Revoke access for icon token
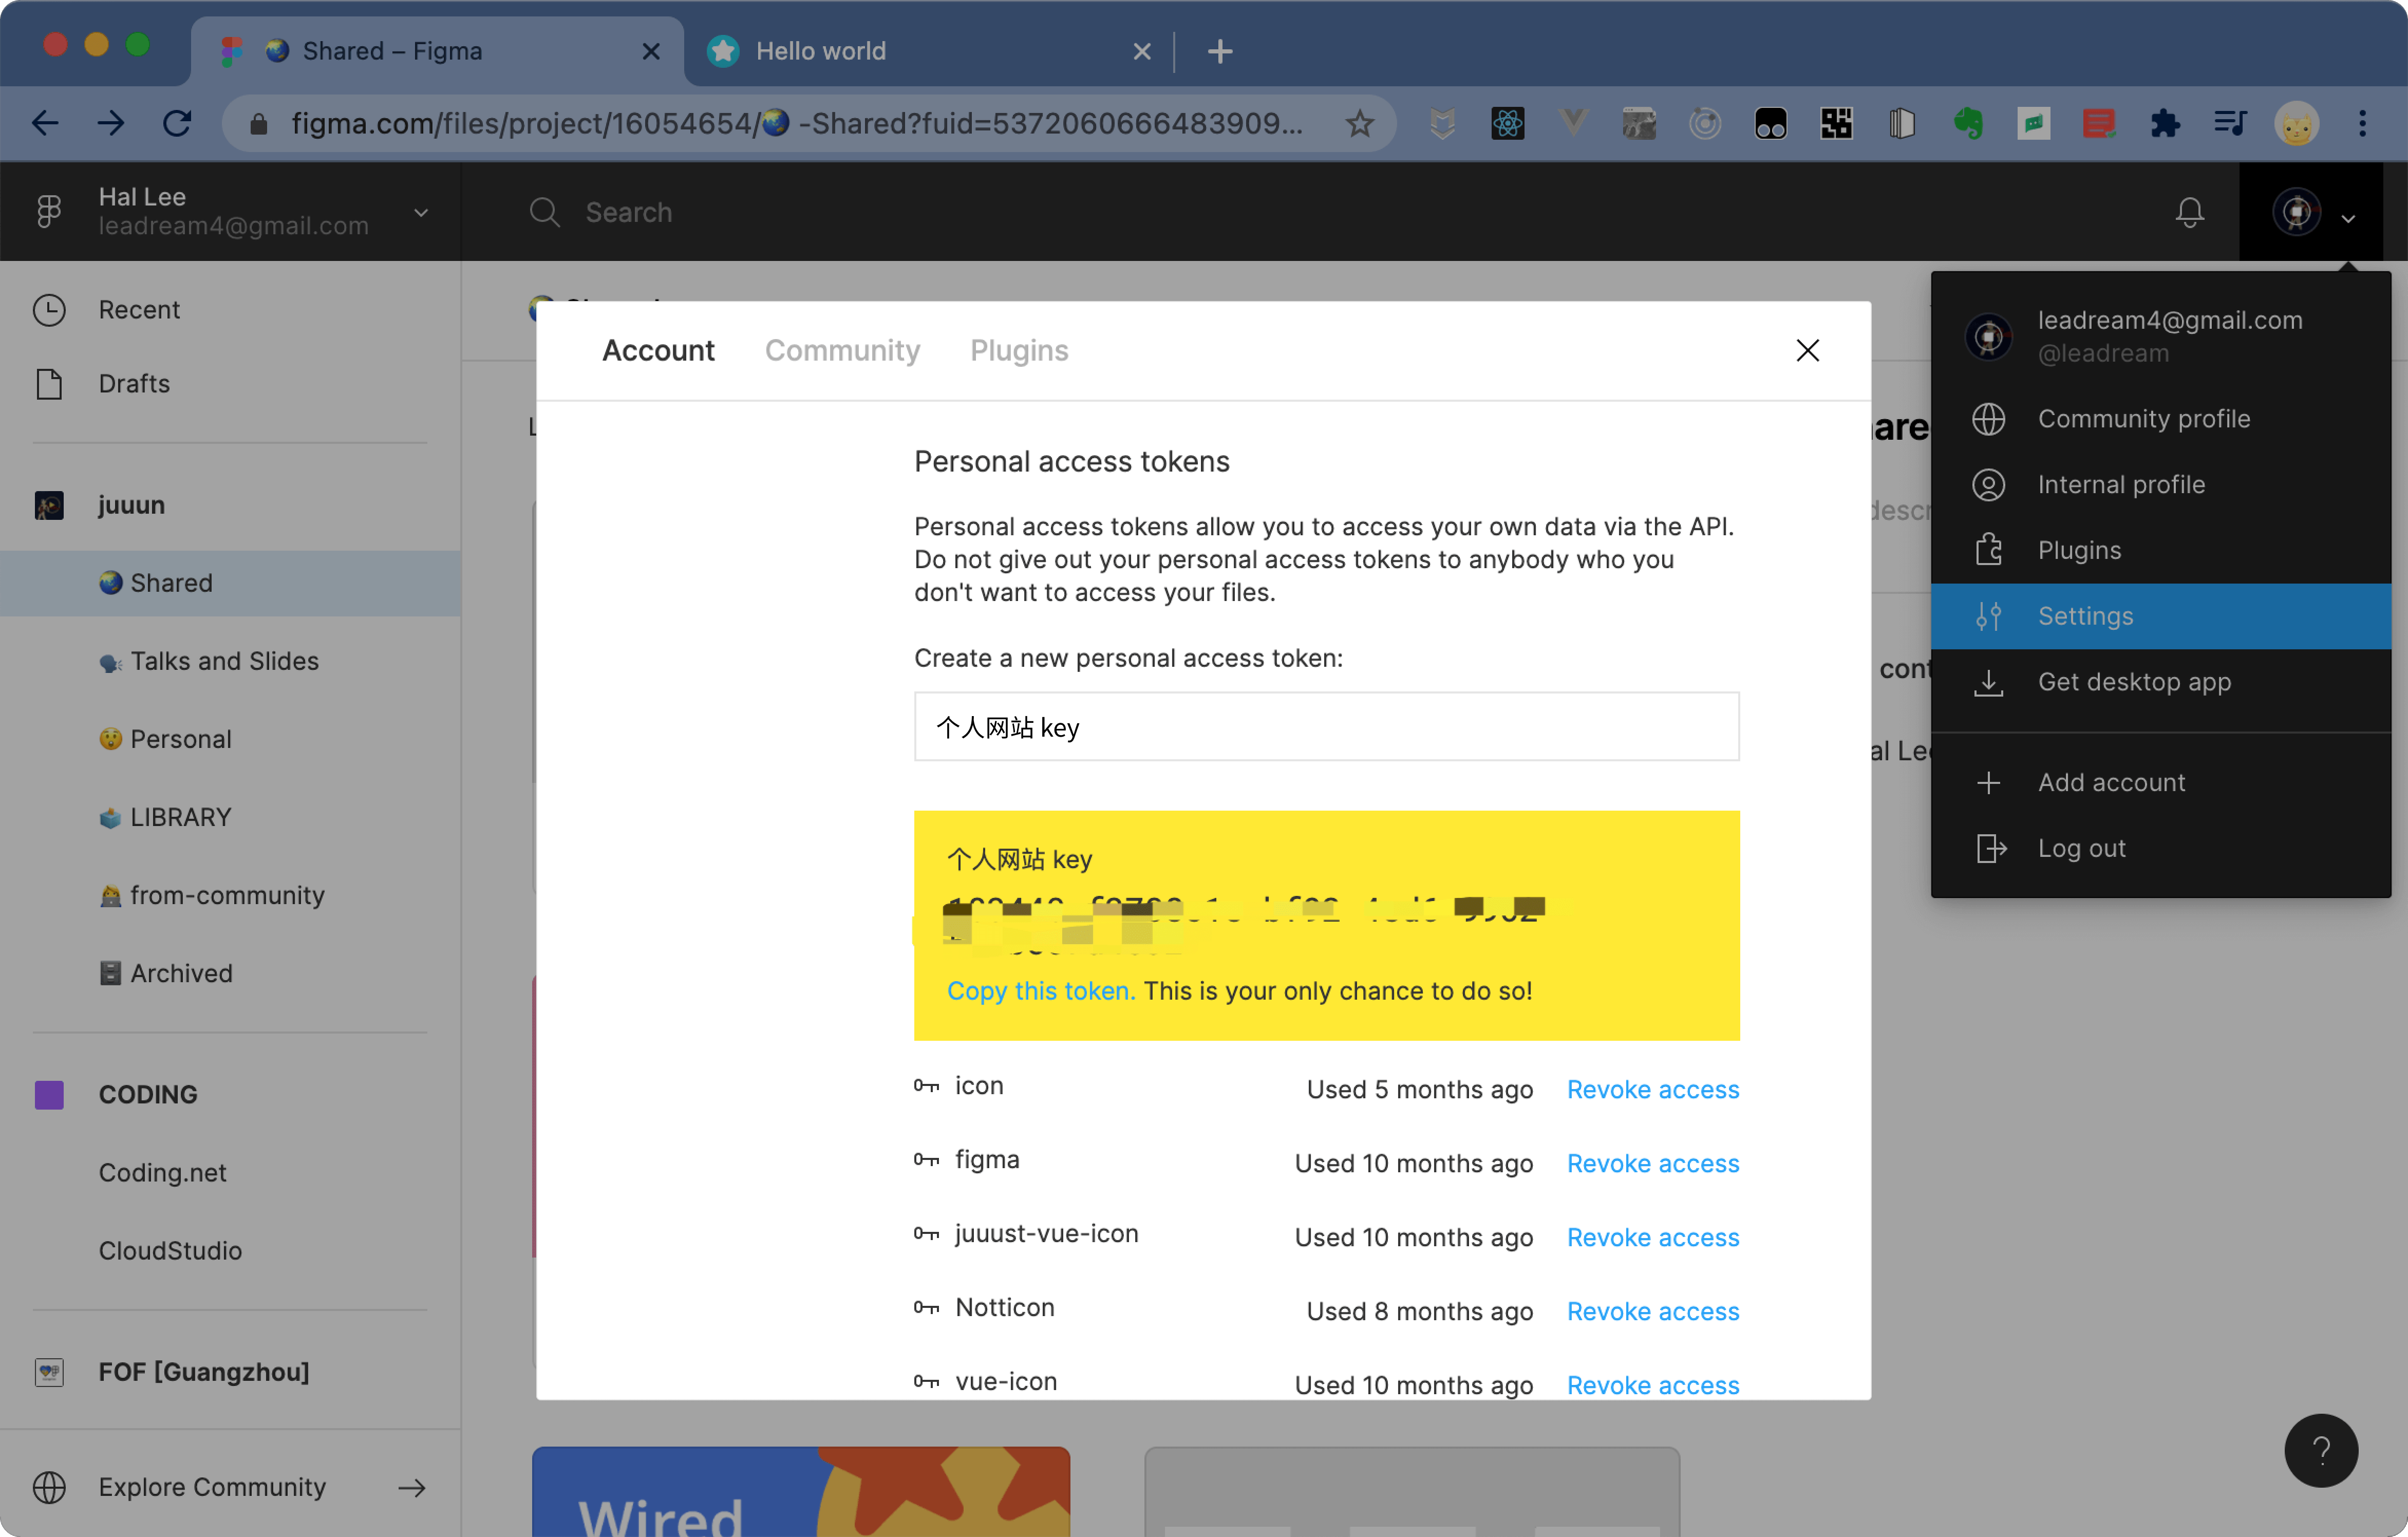This screenshot has height=1537, width=2408. 1653,1089
